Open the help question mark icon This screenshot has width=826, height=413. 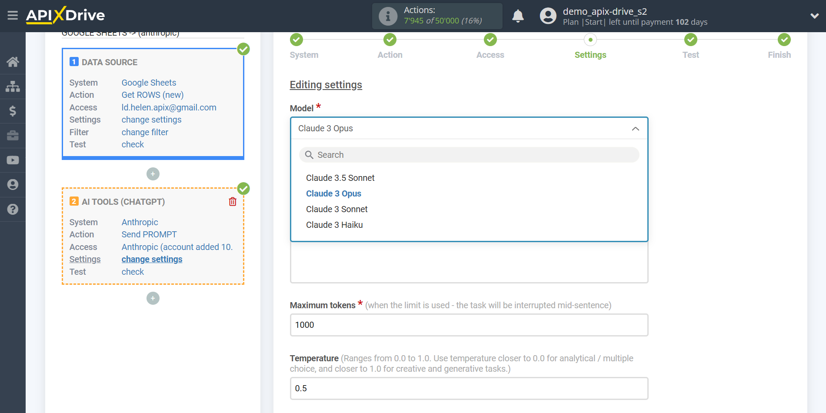coord(13,209)
